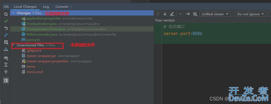The height and width of the screenshot is (104, 271).
Task: Open View Options eye icon
Action: (6, 58)
